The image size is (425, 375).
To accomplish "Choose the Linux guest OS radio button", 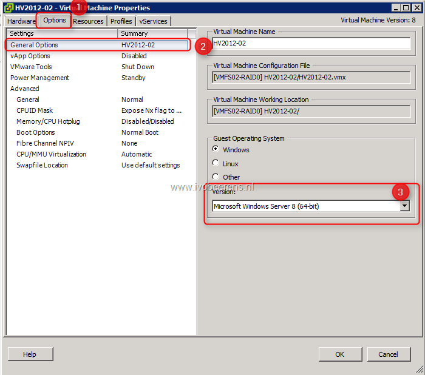I will (216, 163).
